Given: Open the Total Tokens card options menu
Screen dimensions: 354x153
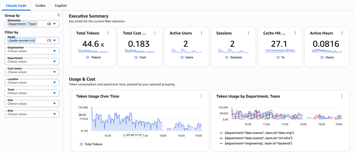Looking at the screenshot, I should [108, 33].
